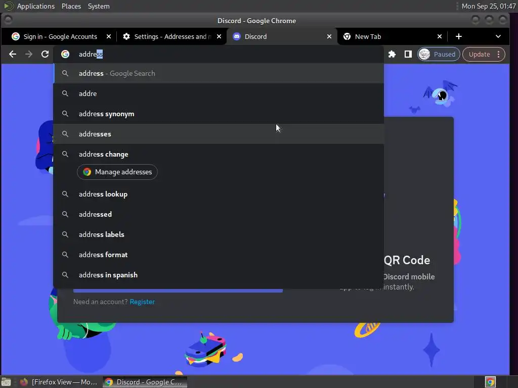Choose 'address synonym' suggestion
Image resolution: width=518 pixels, height=388 pixels.
click(x=219, y=114)
